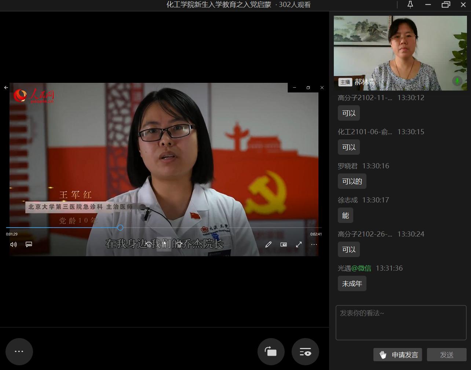Screen dimensions: 471x370
Task: Skip forward 30 seconds in video
Action: point(179,245)
